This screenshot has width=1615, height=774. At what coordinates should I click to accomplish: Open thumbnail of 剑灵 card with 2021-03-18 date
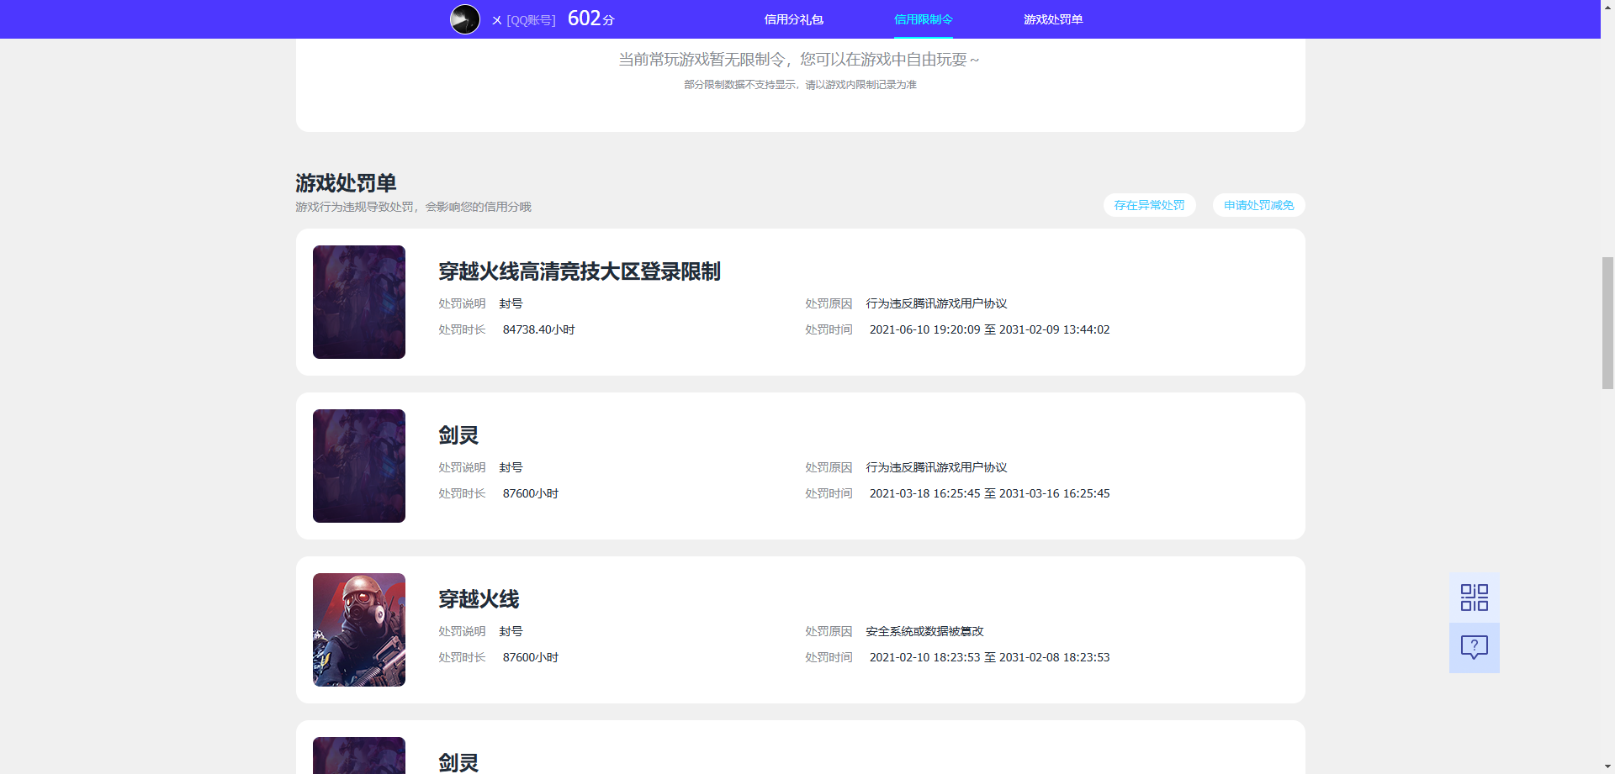359,466
